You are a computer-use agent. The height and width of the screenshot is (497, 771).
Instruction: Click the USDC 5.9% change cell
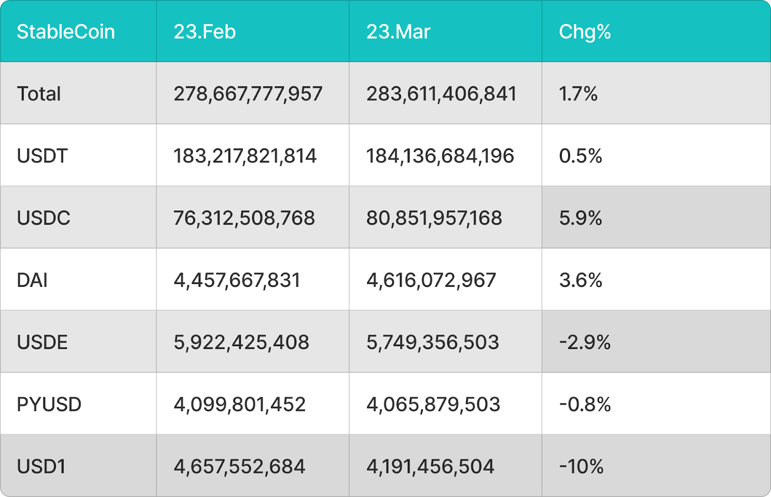580,218
